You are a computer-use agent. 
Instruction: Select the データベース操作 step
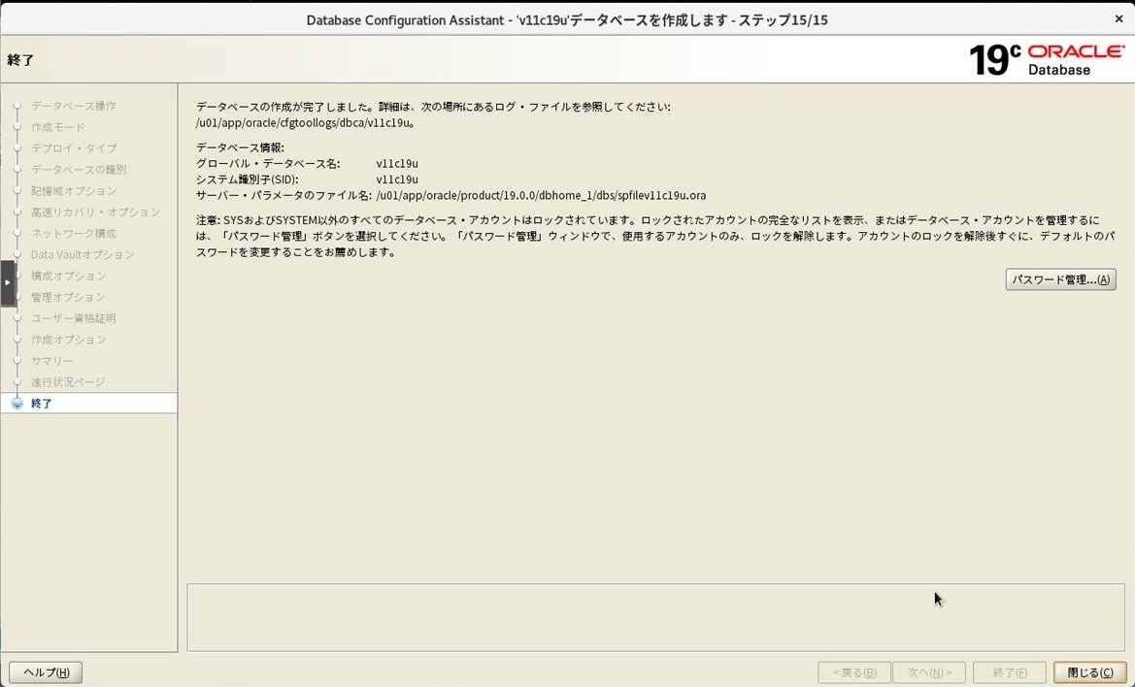coord(73,107)
